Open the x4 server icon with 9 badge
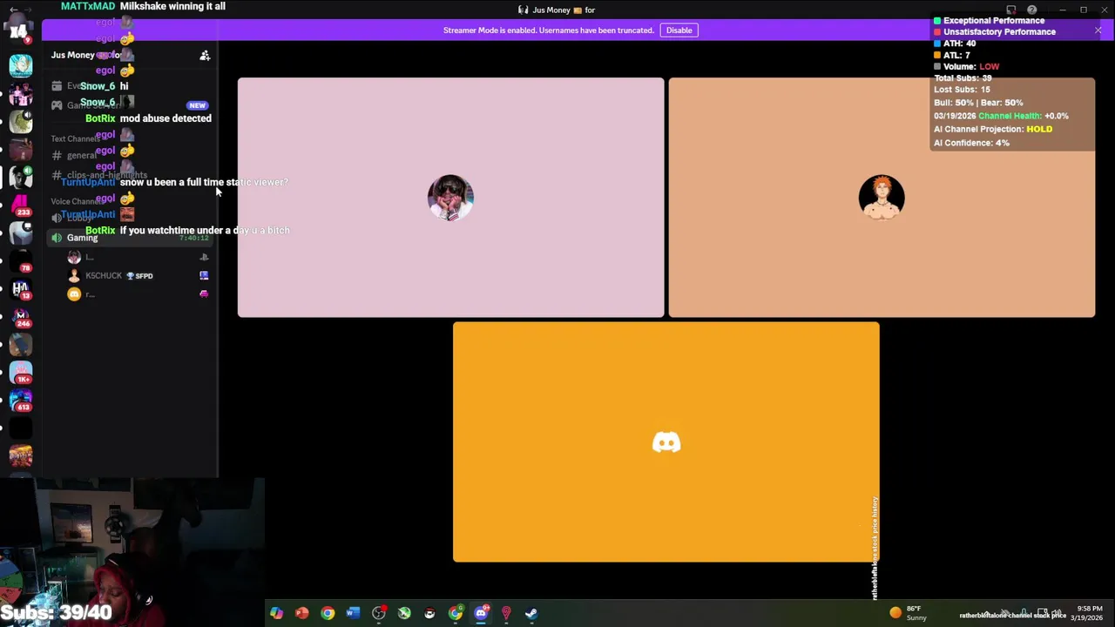Screen dimensions: 1115x627 19,28
